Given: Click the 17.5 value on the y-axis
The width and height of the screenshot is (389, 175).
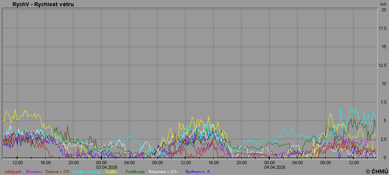Looking at the screenshot, I should point(382,28).
